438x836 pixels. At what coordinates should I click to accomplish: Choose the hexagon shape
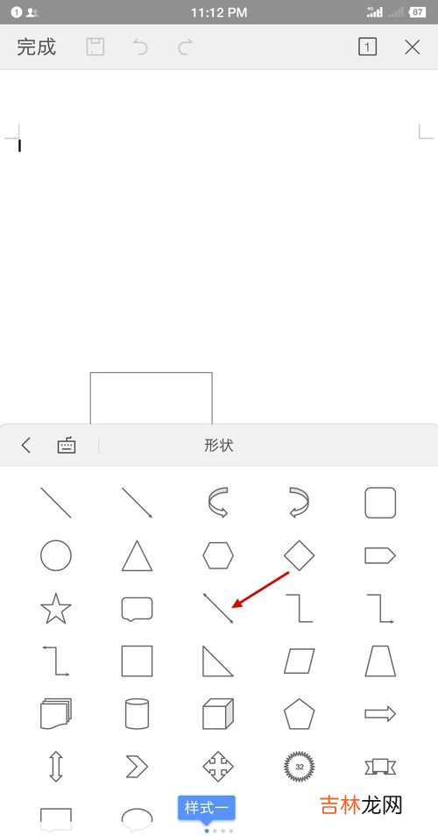pyautogui.click(x=218, y=555)
